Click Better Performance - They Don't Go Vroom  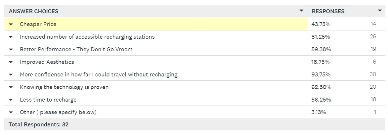point(76,49)
